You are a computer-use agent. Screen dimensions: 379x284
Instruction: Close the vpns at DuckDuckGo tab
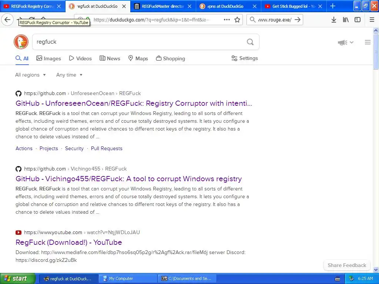pos(255,6)
